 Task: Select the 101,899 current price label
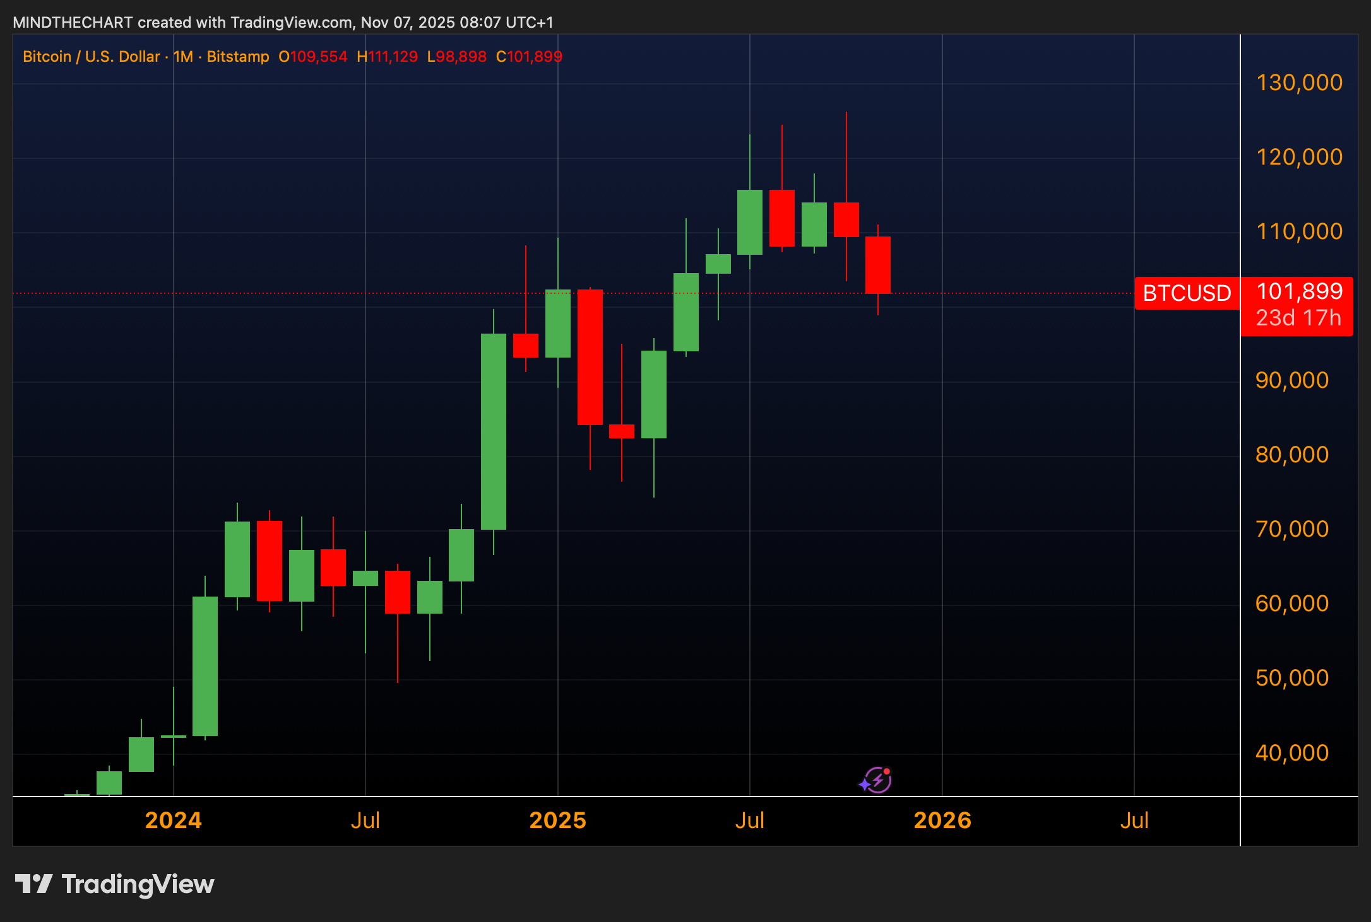click(x=1299, y=291)
